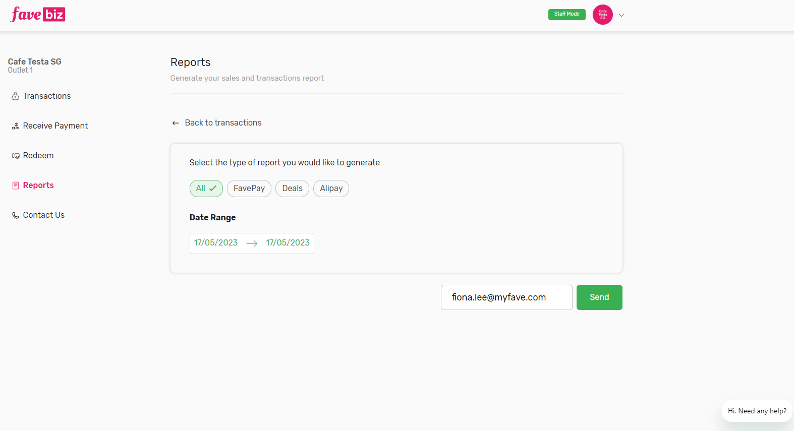This screenshot has width=794, height=431.
Task: Click the end date 17/05/2023 field
Action: (x=288, y=243)
